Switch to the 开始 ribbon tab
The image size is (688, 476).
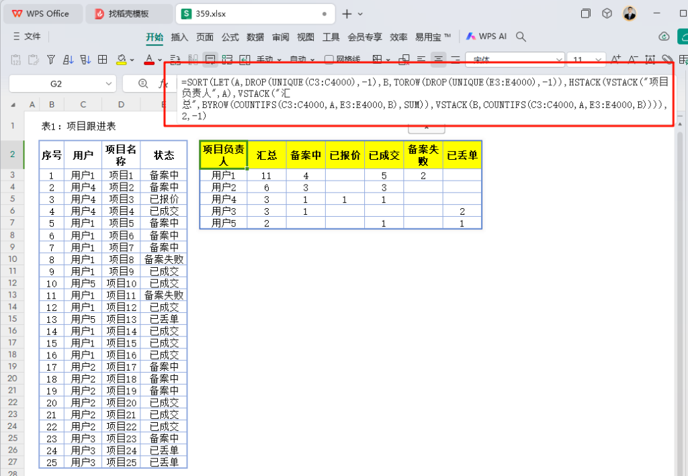tap(155, 37)
